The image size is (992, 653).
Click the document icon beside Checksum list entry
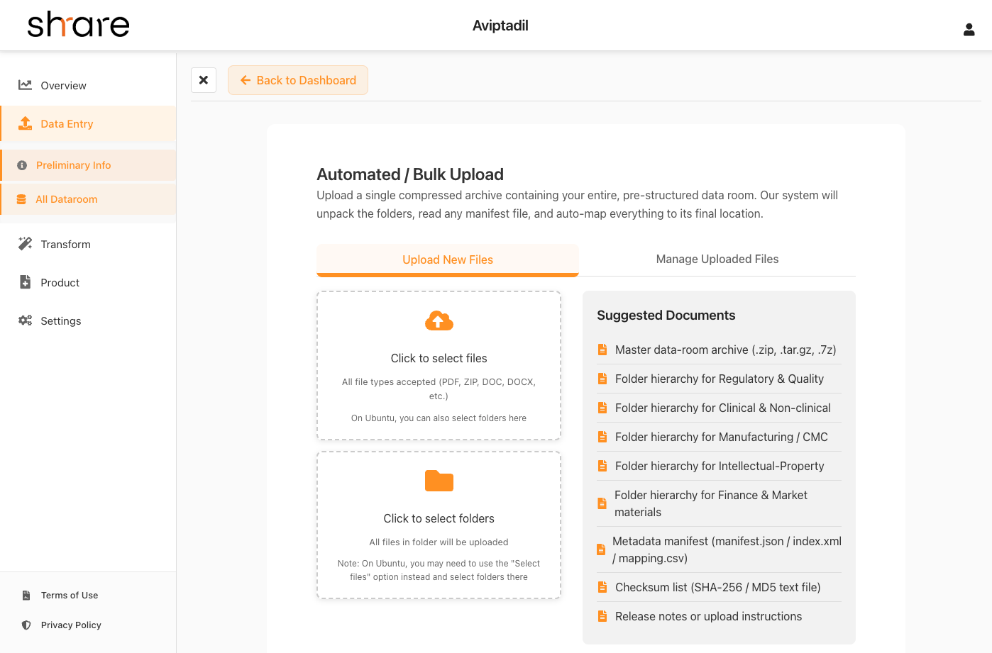tap(602, 587)
